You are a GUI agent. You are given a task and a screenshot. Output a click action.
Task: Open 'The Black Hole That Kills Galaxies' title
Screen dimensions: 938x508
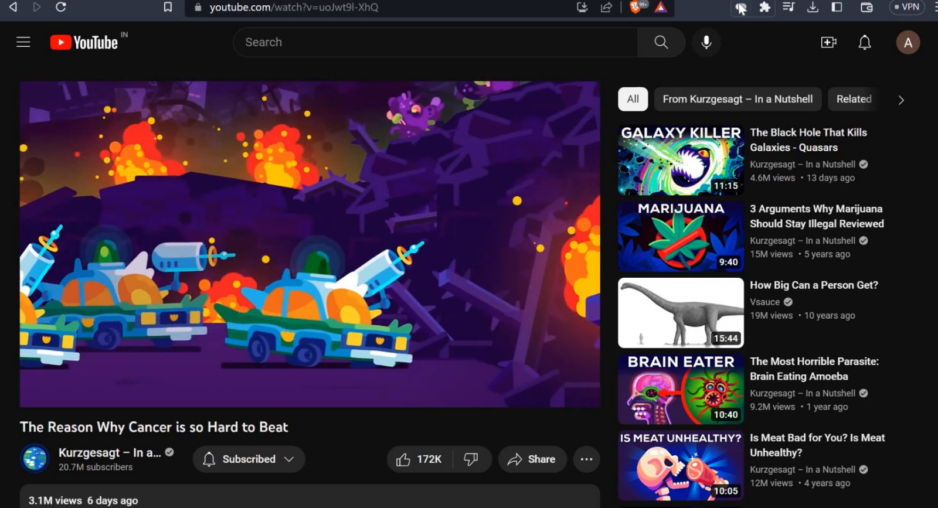point(808,140)
